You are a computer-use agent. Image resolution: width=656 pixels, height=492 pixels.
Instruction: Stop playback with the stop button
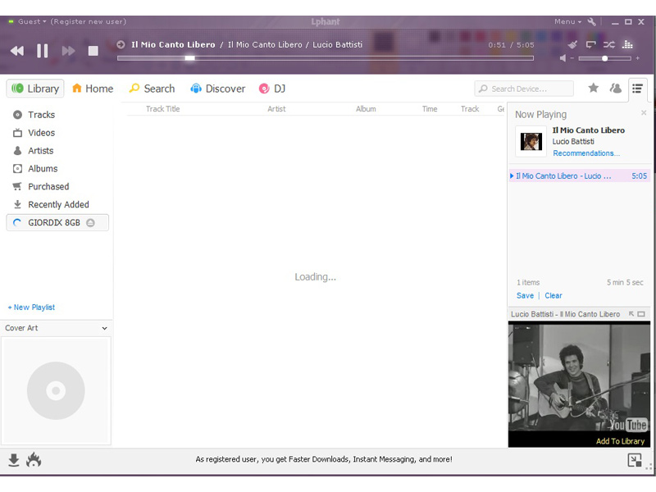point(93,51)
